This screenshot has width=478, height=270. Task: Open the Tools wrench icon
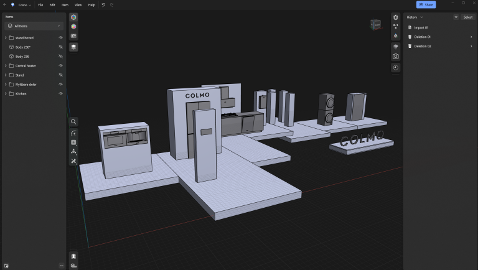[73, 161]
